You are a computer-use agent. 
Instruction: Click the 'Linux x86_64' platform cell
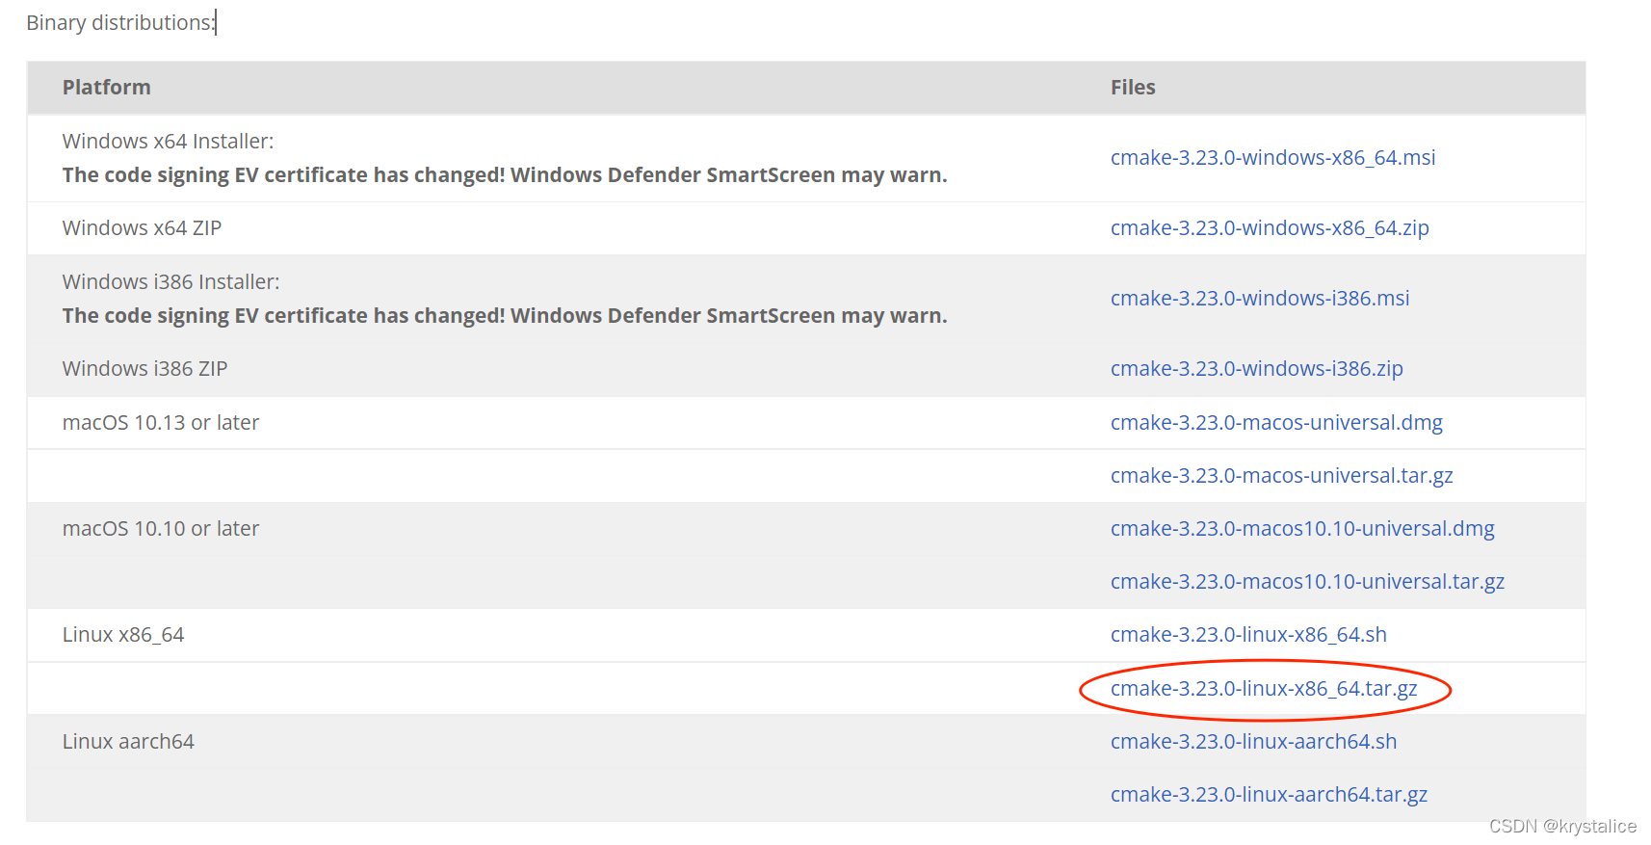tap(123, 635)
